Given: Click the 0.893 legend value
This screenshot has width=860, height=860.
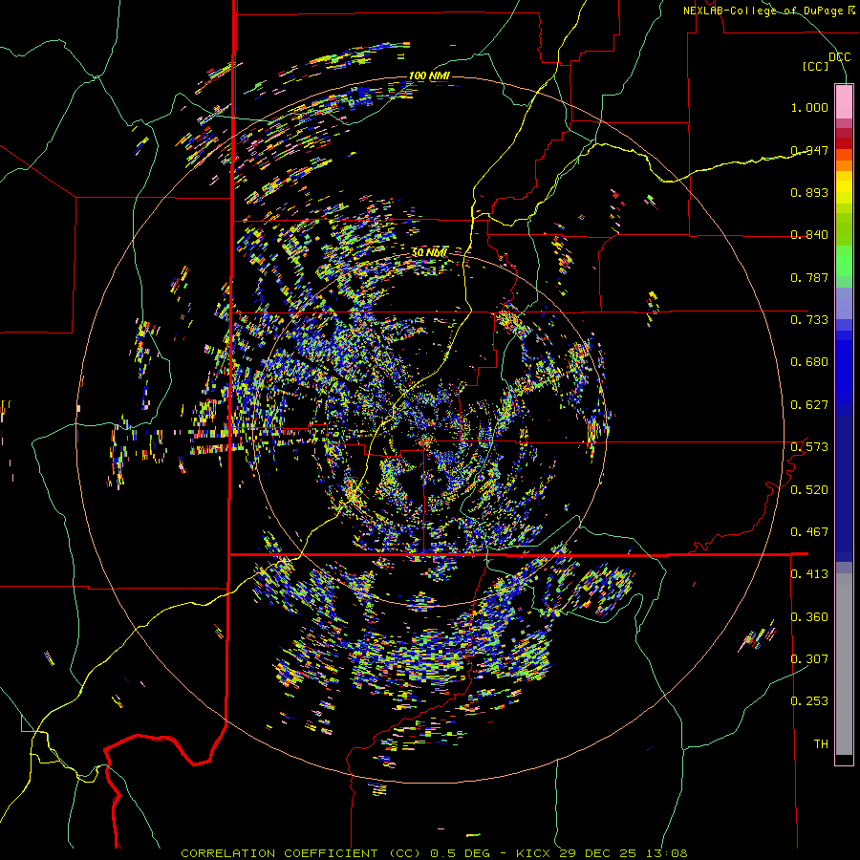Looking at the screenshot, I should point(809,192).
